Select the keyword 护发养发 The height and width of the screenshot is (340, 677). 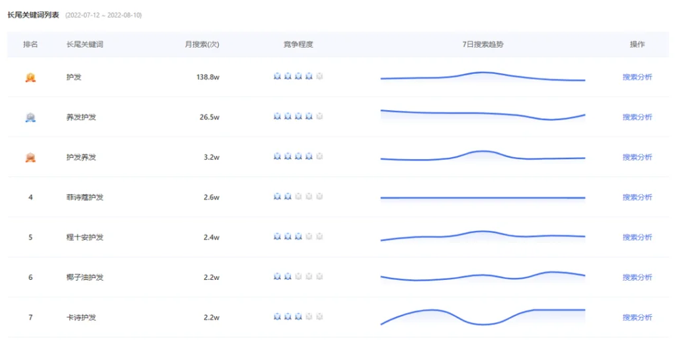[81, 157]
